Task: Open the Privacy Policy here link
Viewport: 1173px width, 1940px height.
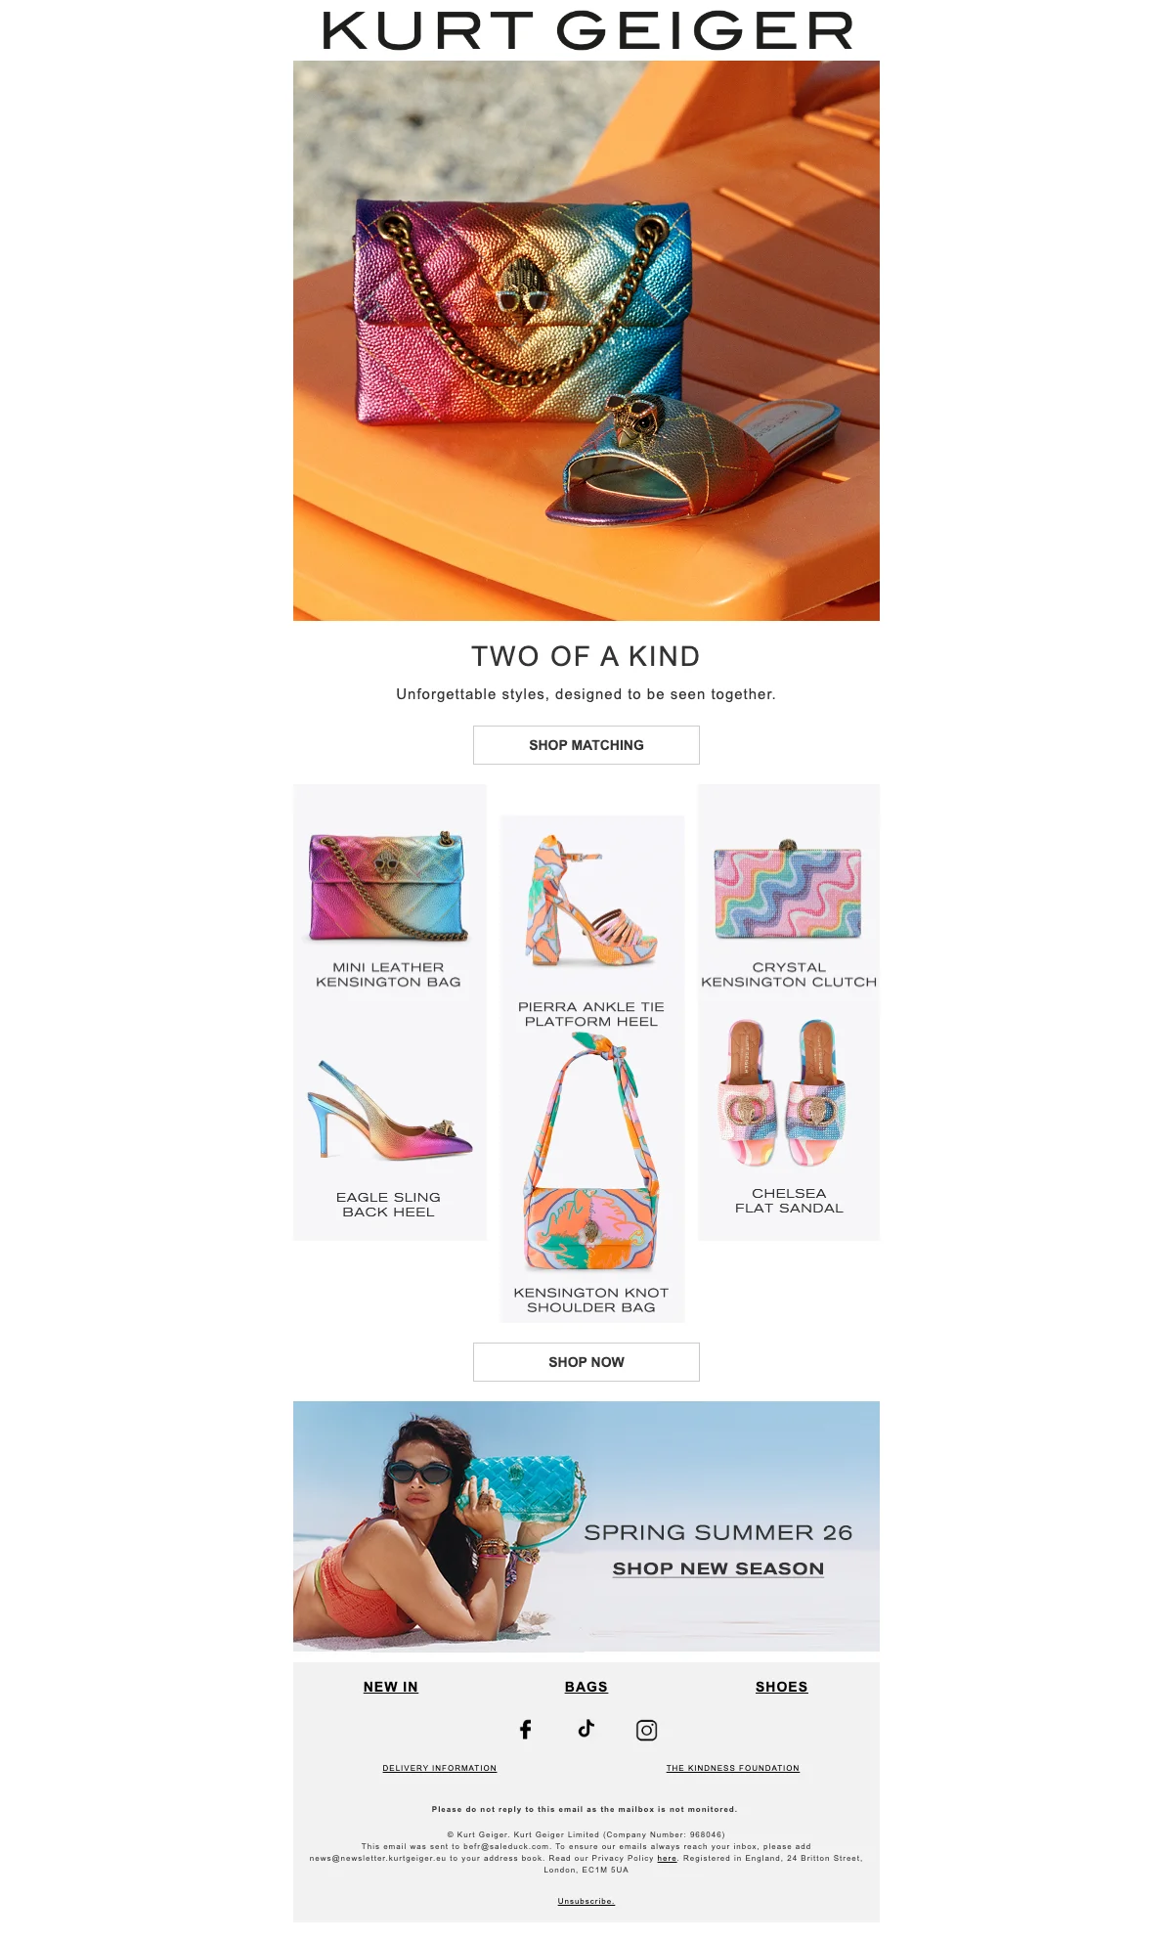Action: click(x=667, y=1858)
